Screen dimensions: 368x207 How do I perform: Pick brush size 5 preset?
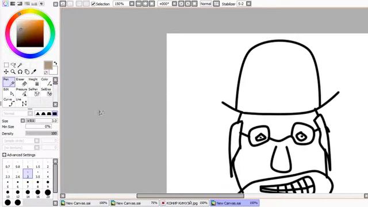tap(7, 184)
